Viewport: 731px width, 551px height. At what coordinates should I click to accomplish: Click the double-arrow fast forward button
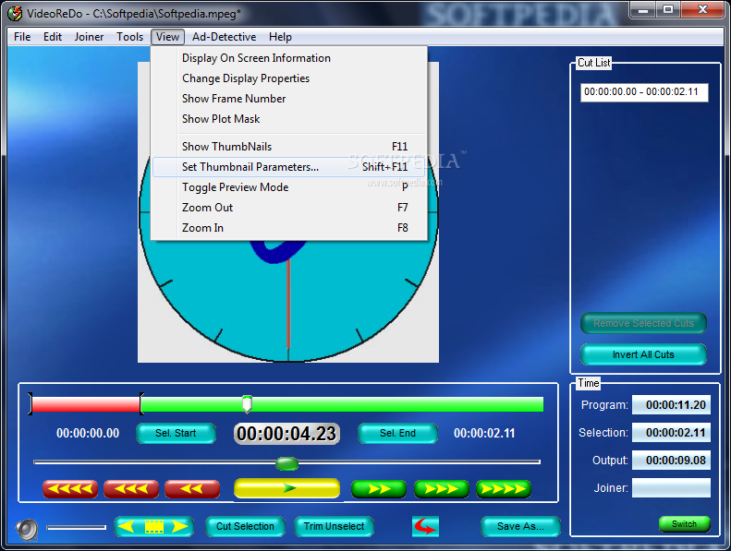coord(379,488)
